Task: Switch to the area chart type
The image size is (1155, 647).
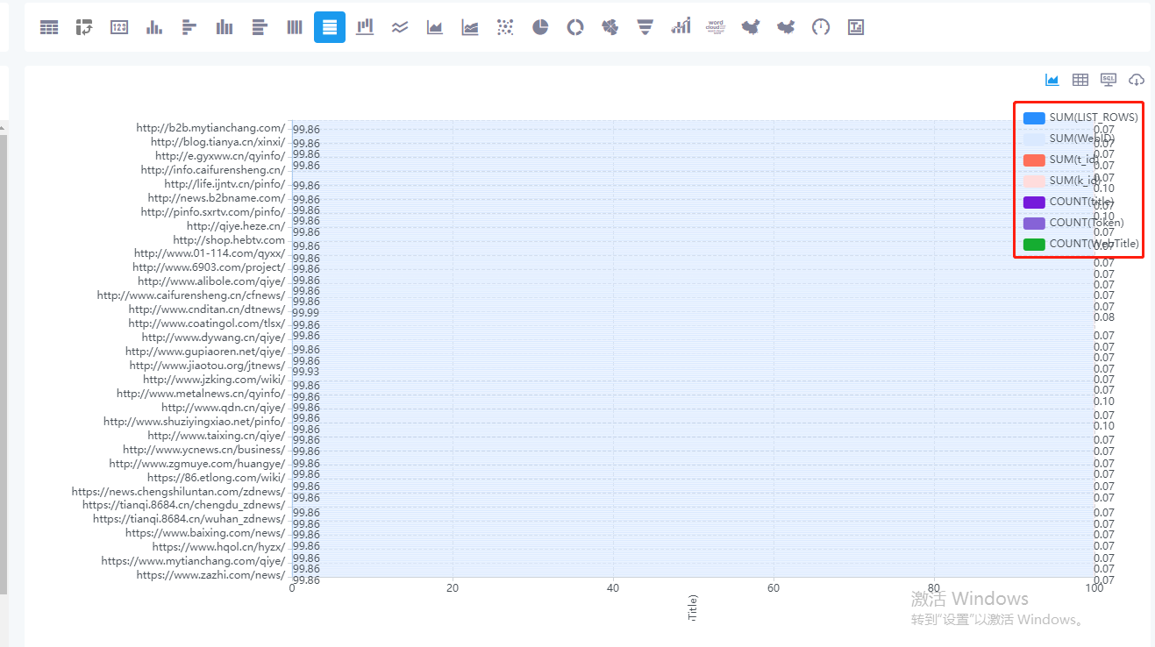Action: coord(434,26)
